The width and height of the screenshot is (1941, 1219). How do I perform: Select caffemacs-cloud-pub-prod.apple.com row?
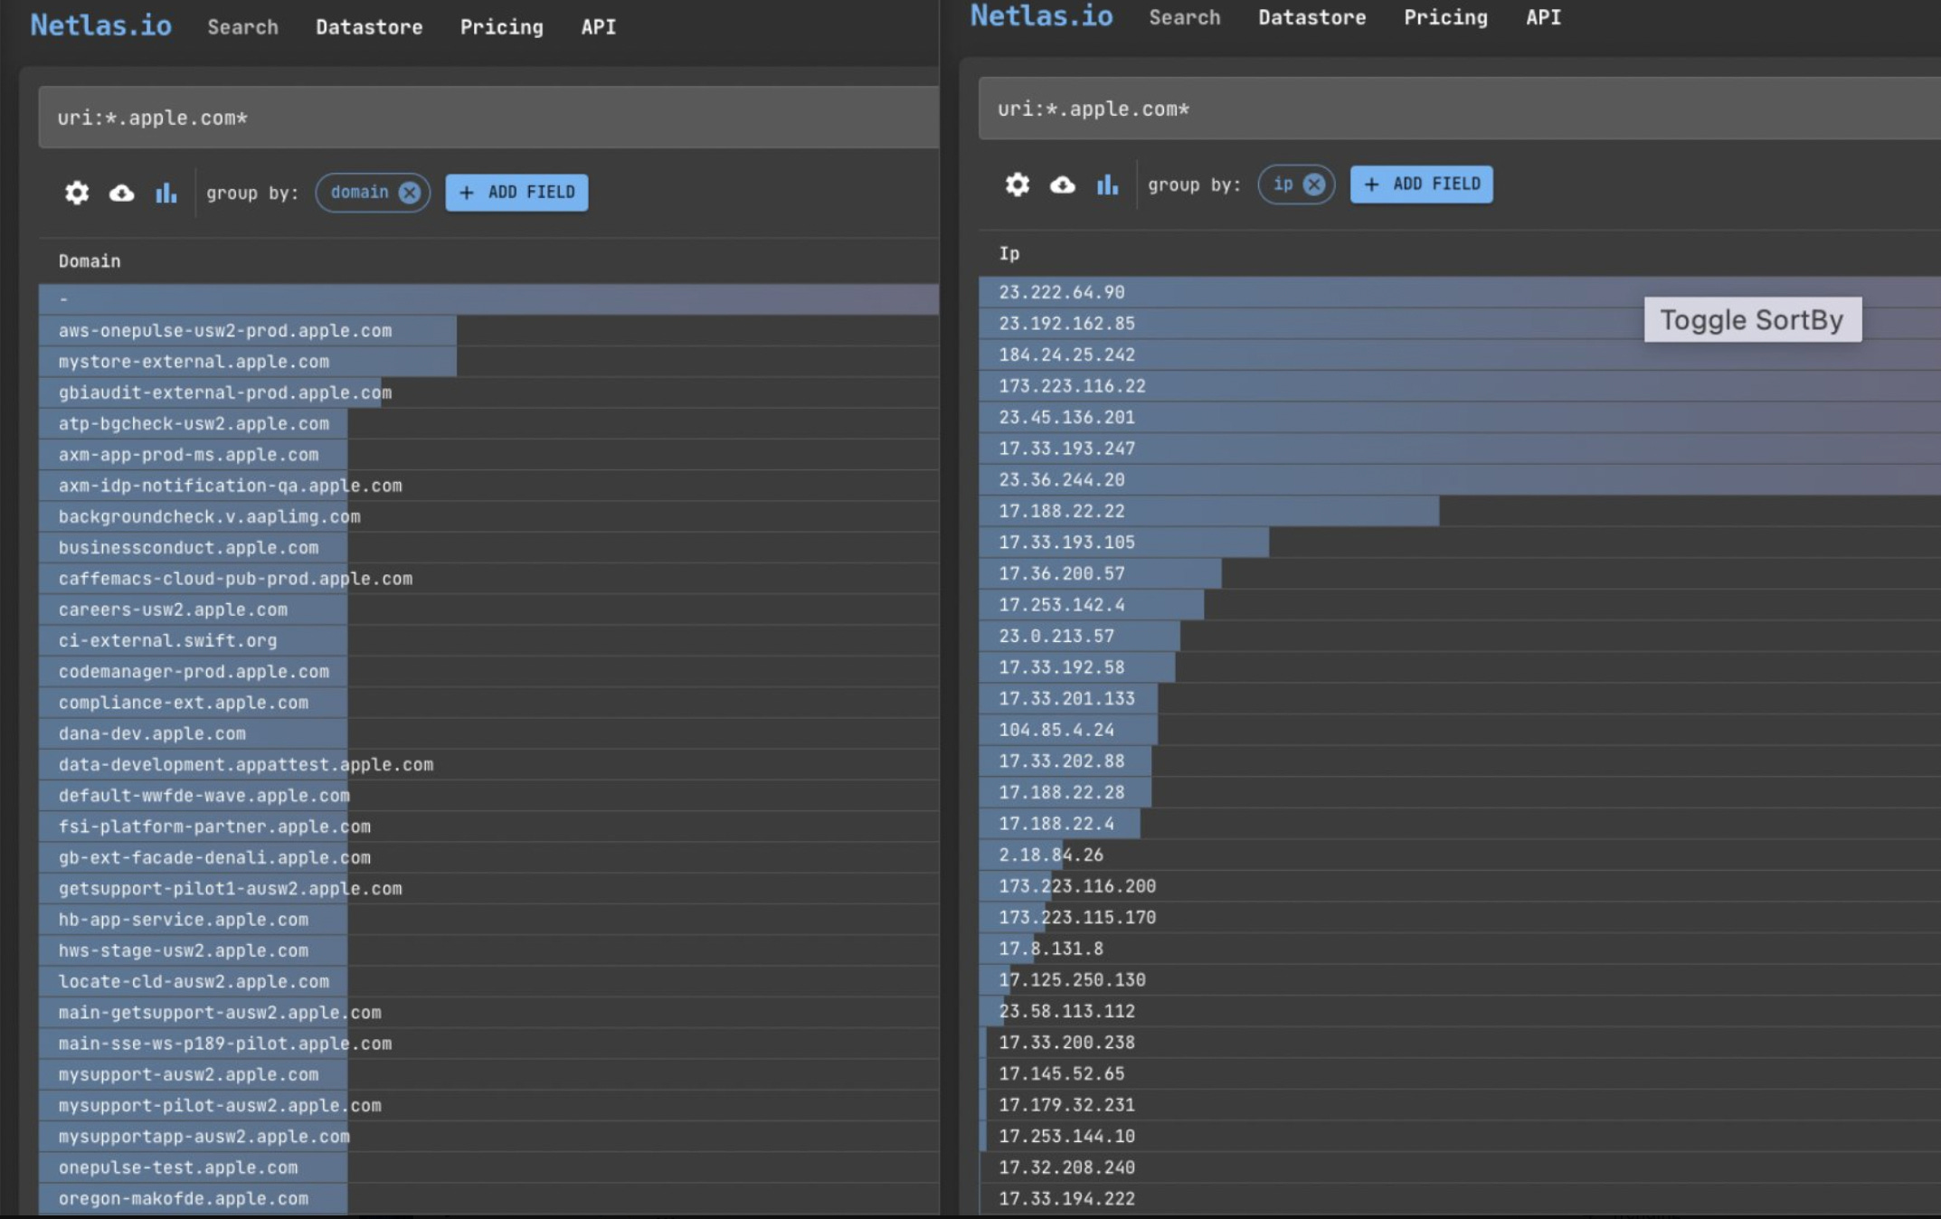(x=488, y=579)
